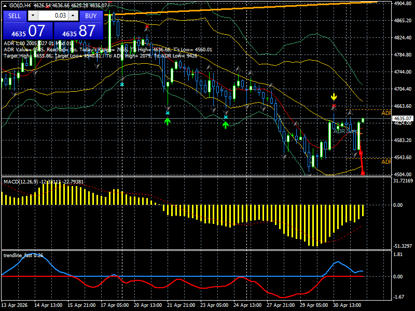Click the current price label 4635.07
The image size is (415, 311).
[403, 119]
